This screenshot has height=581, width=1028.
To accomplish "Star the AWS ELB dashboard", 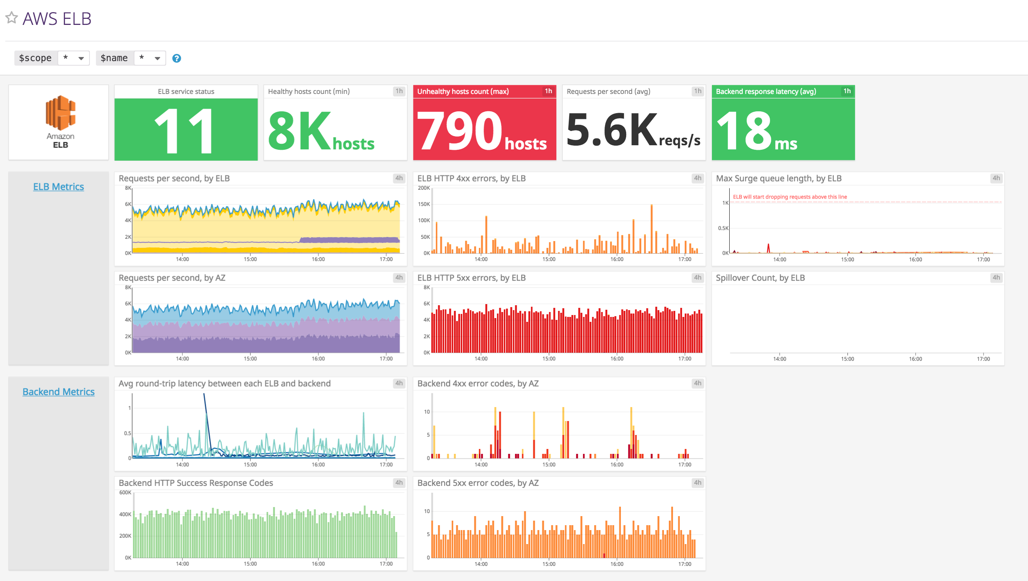I will [12, 18].
